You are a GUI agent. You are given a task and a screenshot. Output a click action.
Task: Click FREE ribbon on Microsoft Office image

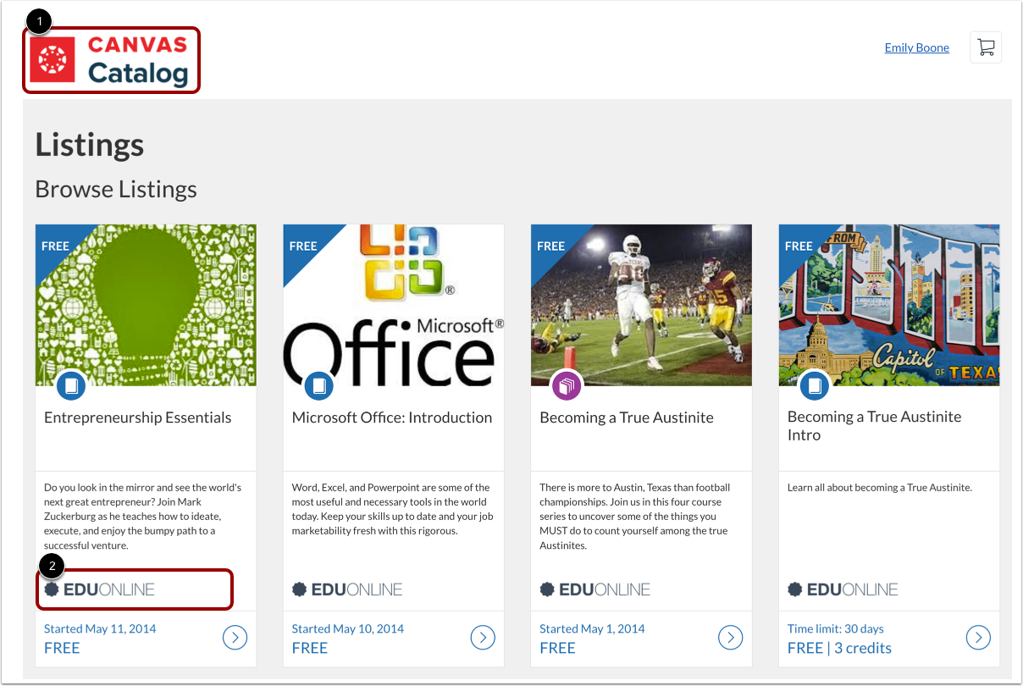(303, 246)
